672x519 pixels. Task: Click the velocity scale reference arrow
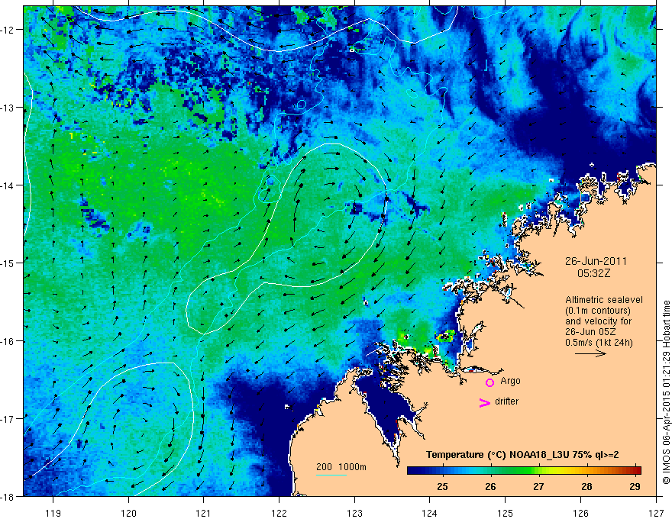tap(590, 353)
